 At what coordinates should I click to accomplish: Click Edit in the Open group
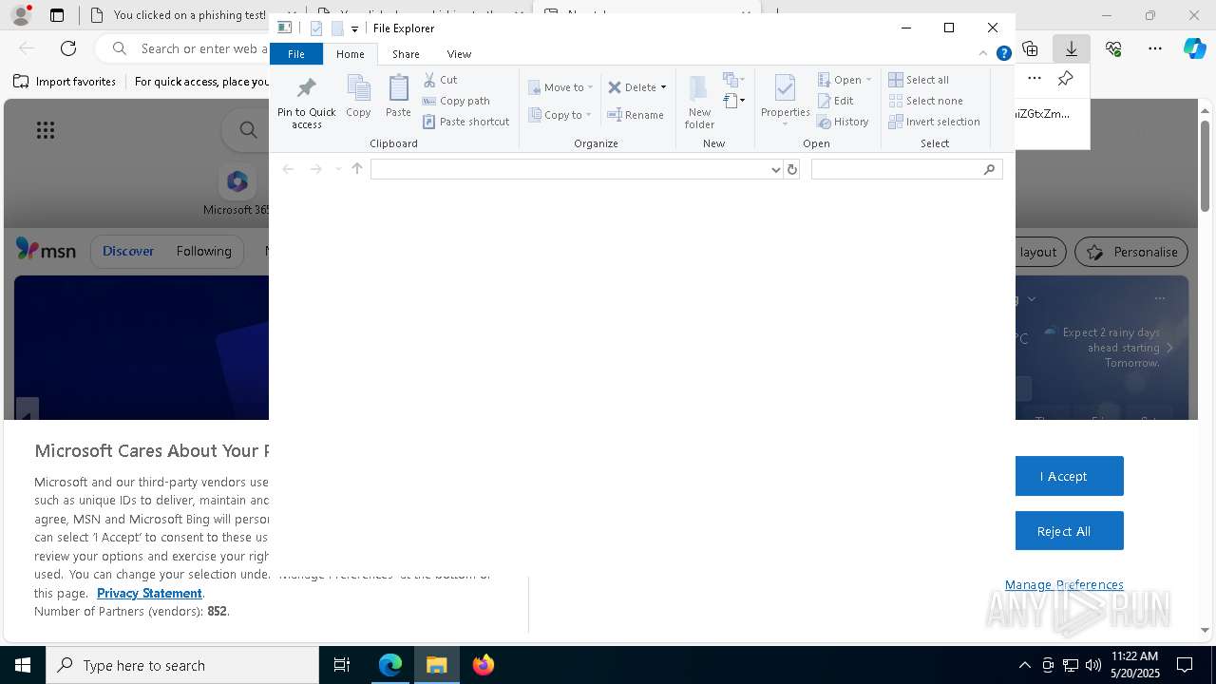[836, 101]
